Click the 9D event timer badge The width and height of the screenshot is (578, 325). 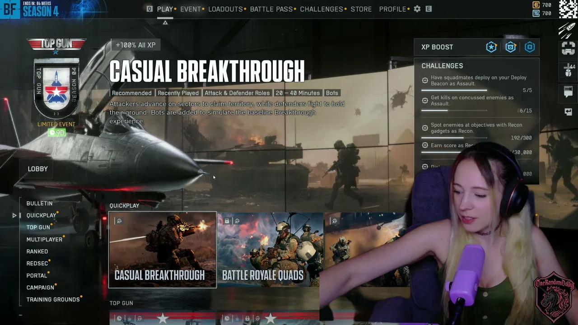click(57, 133)
